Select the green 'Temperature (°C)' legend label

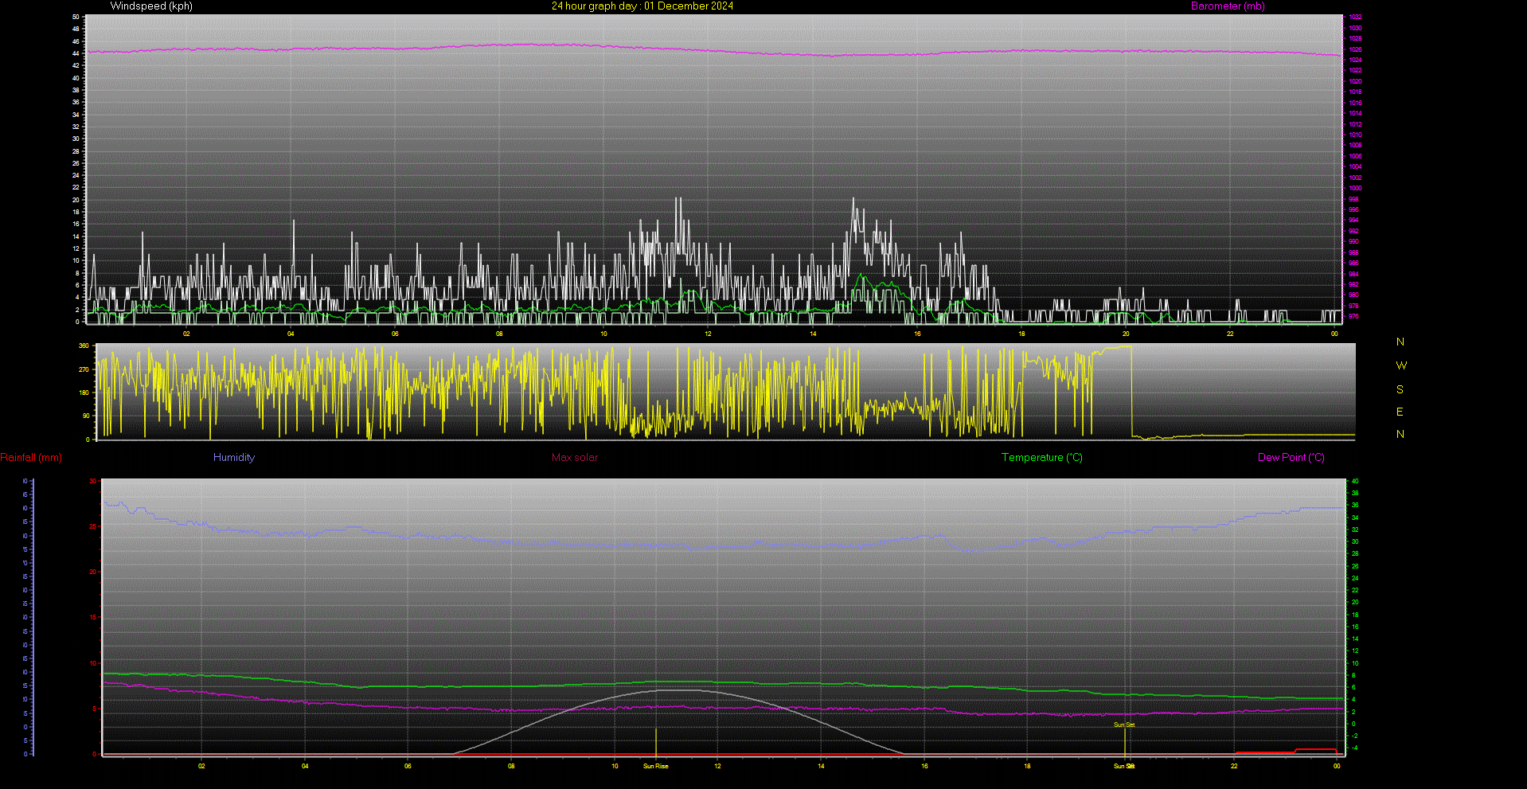1042,458
